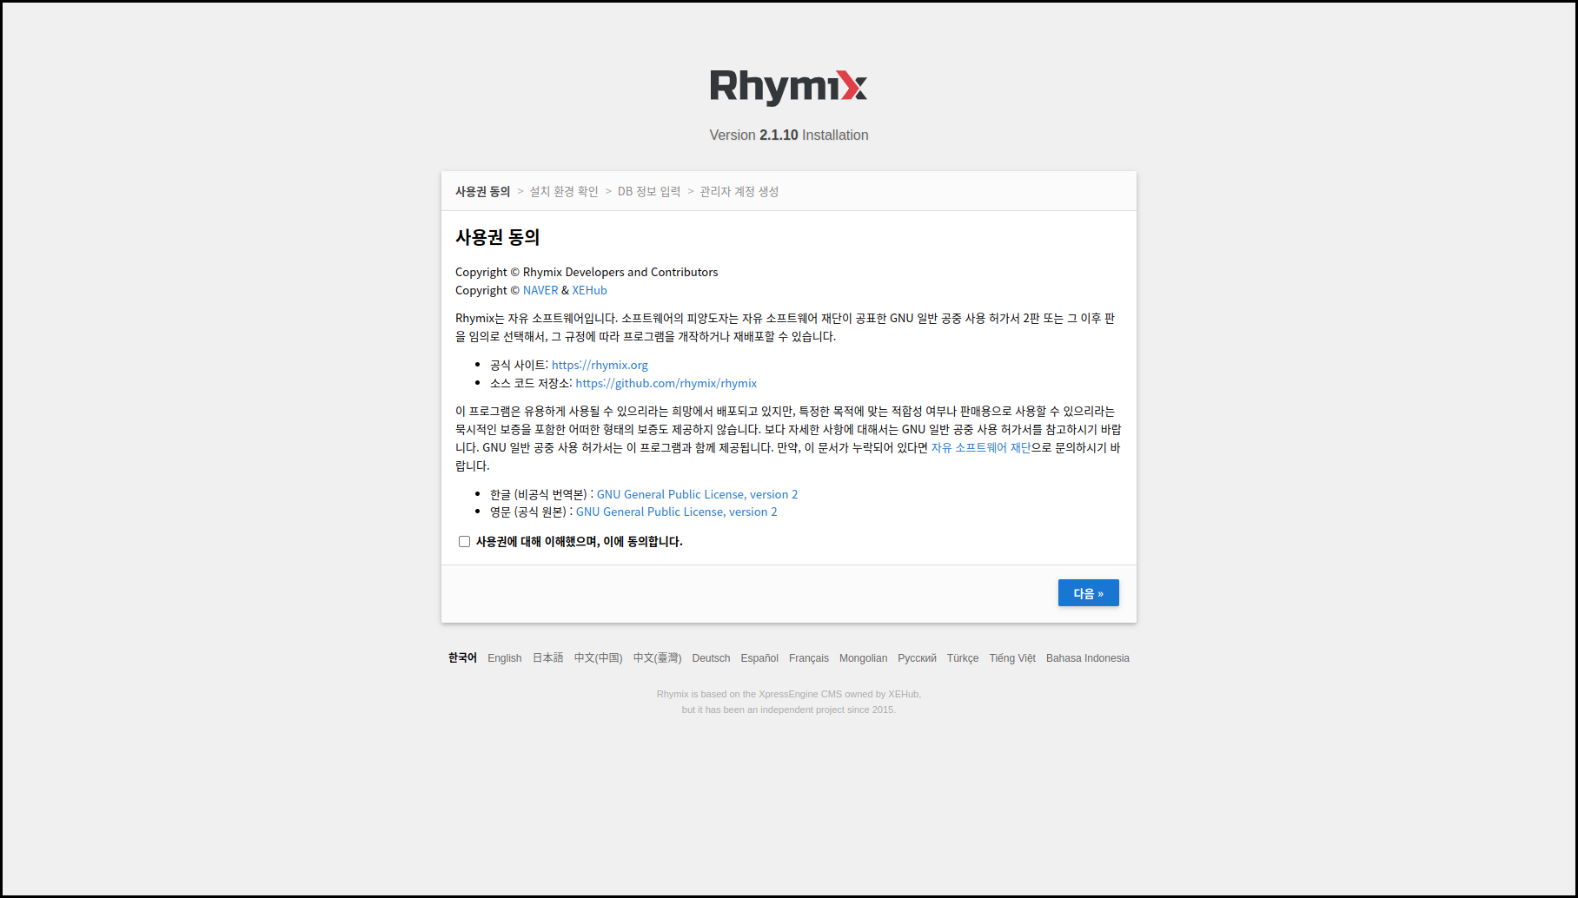
Task: Open the XEHub copyright link
Action: 589,291
